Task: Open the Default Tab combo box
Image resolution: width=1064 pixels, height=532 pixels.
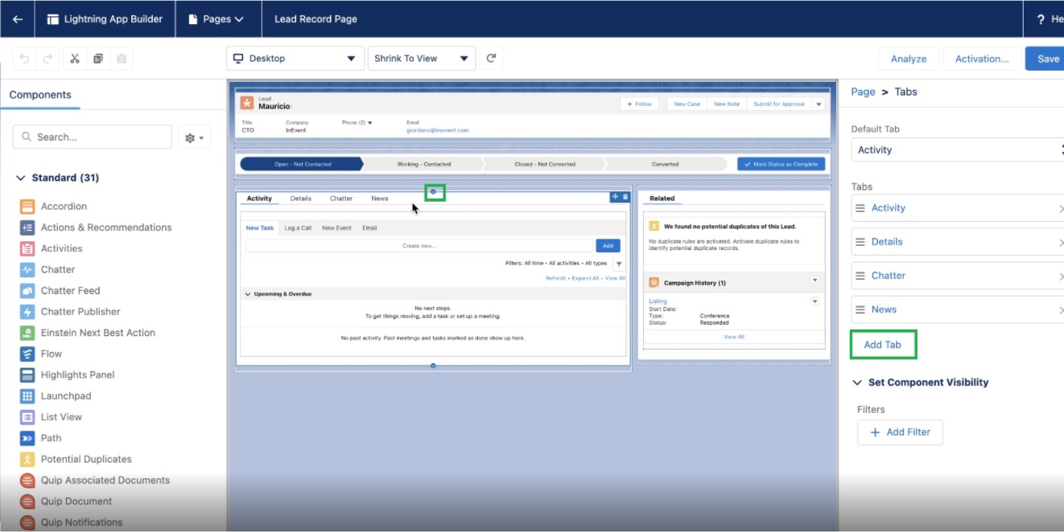Action: click(957, 149)
